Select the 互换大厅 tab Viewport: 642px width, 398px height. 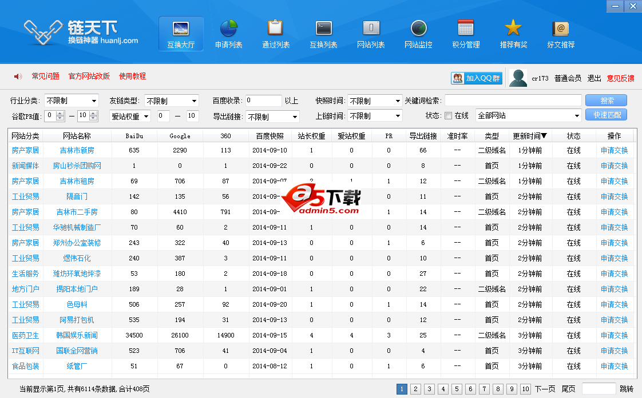coord(181,34)
